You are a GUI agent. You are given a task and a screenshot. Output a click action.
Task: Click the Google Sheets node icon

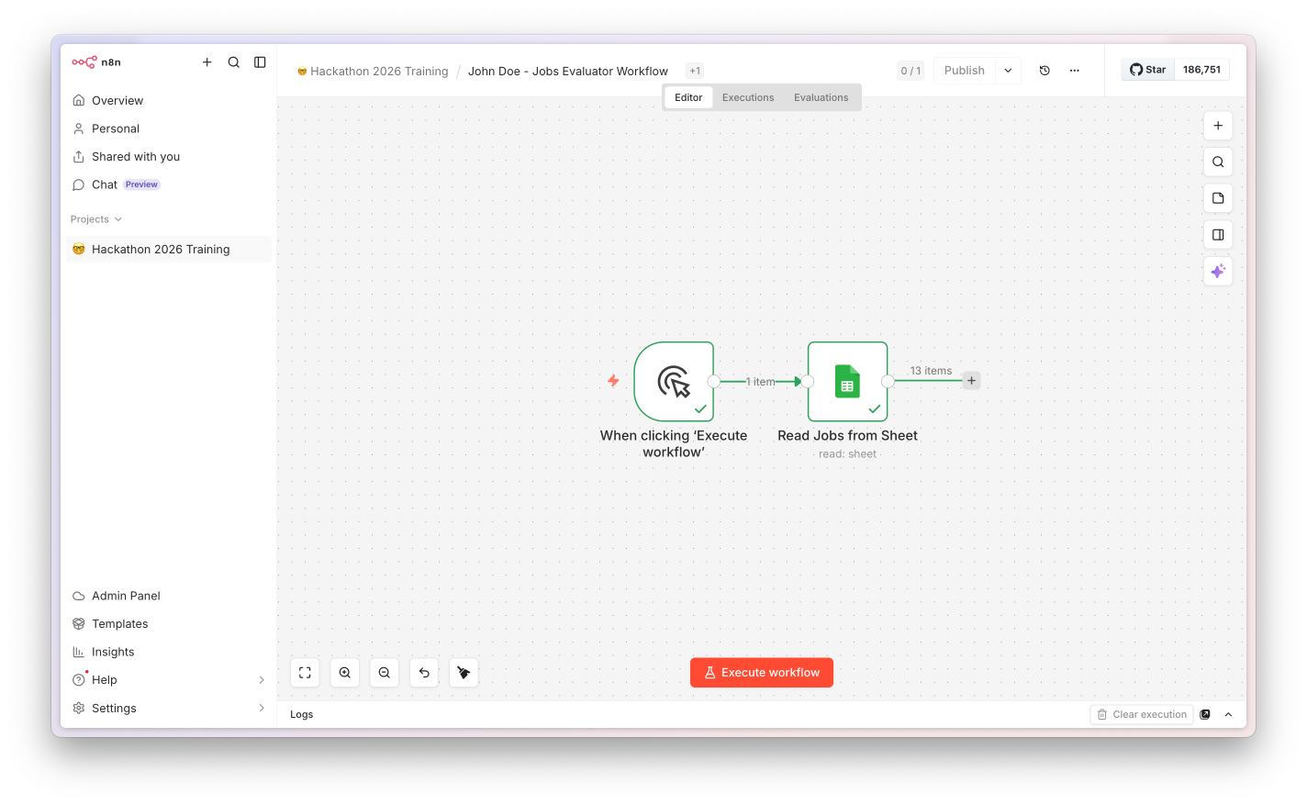click(847, 382)
